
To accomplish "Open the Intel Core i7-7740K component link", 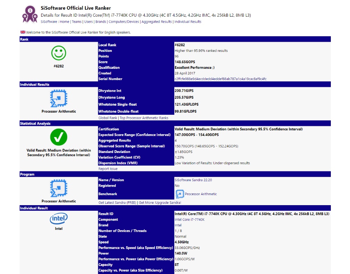I will 190,219.
